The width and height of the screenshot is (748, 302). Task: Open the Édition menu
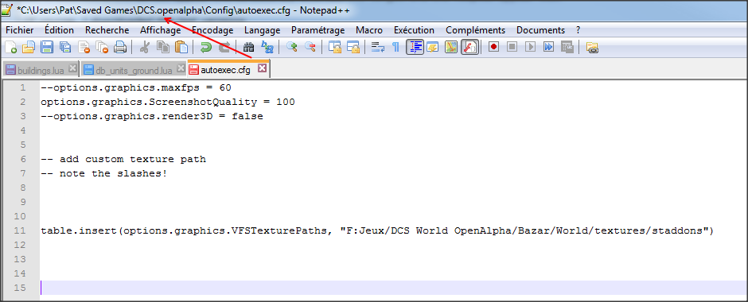click(59, 30)
